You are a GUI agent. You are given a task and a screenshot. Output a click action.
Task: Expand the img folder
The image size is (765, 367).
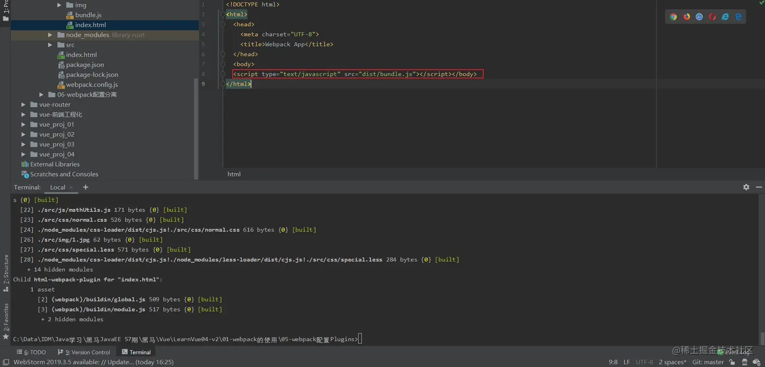tap(59, 5)
